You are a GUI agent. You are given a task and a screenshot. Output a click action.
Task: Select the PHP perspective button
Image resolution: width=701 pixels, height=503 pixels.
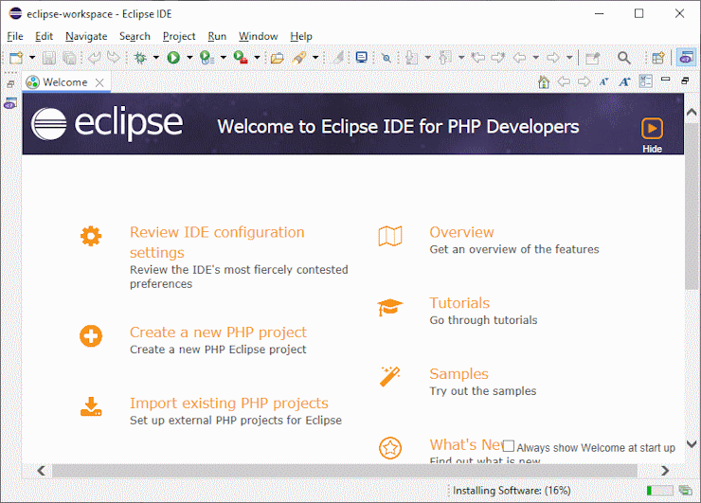click(x=686, y=57)
